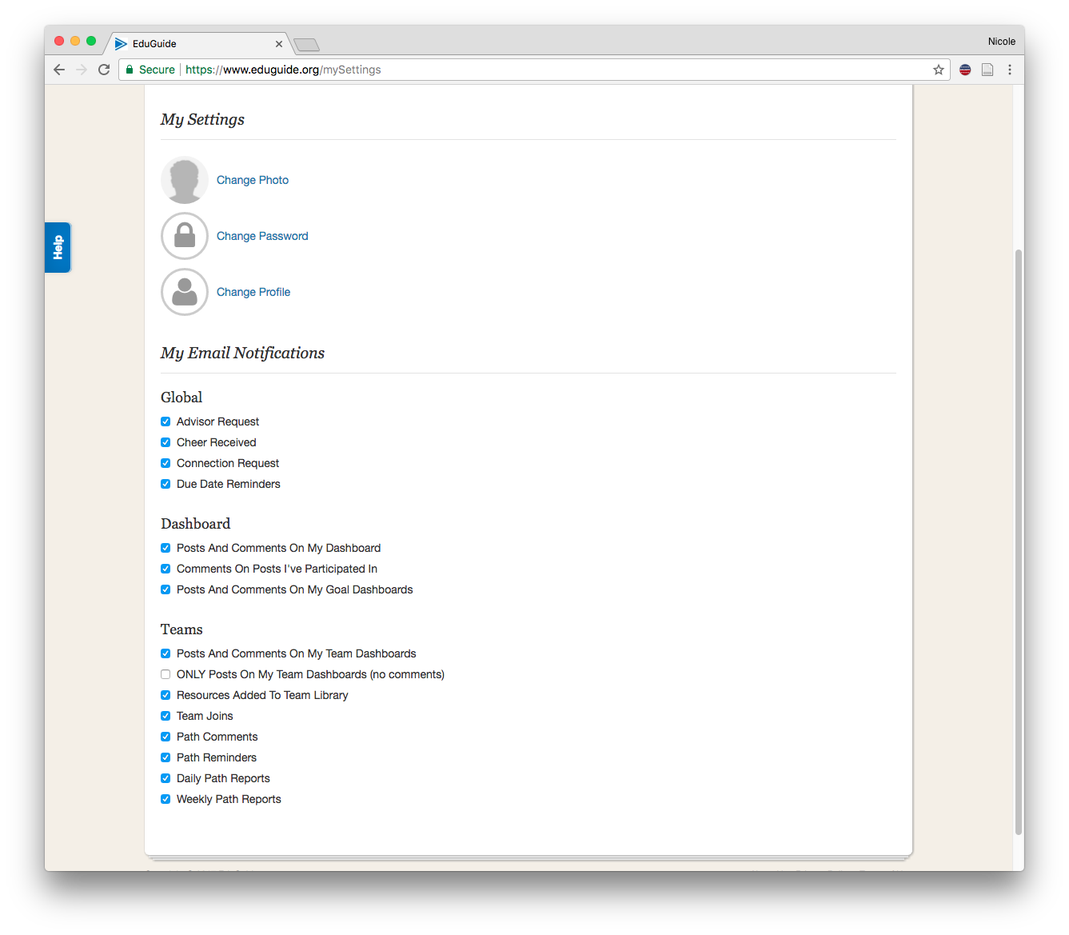The image size is (1069, 935).
Task: Bookmark the page with the star icon
Action: [x=939, y=70]
